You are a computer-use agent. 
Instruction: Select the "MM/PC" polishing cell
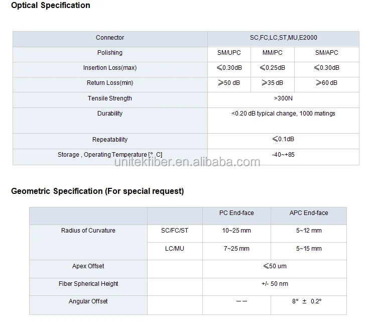coord(273,53)
